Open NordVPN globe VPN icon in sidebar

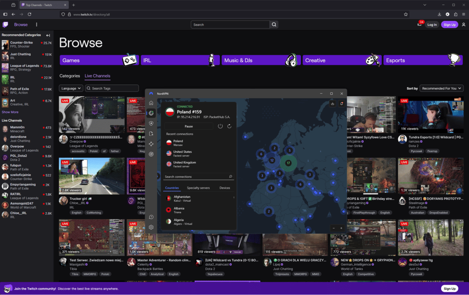[x=151, y=113]
